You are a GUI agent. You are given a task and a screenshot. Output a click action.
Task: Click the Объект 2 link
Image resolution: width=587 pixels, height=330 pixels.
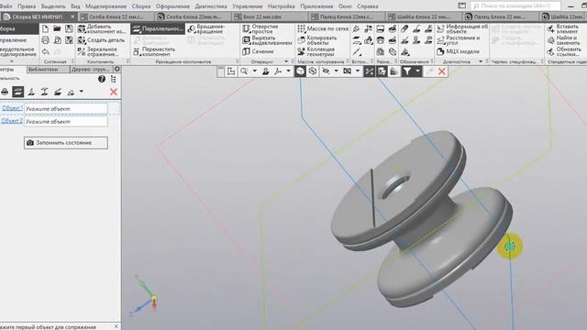point(12,121)
